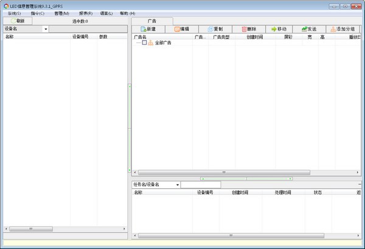
Task: Close the LED management window
Action: 356,6
